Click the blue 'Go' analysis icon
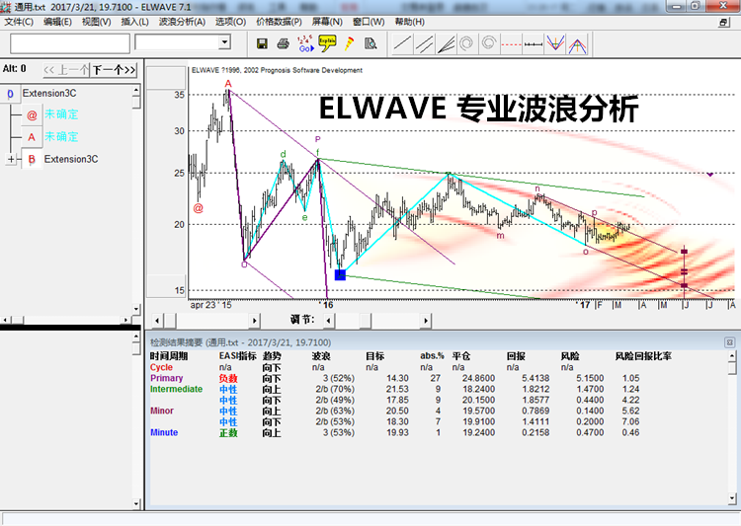 point(305,43)
